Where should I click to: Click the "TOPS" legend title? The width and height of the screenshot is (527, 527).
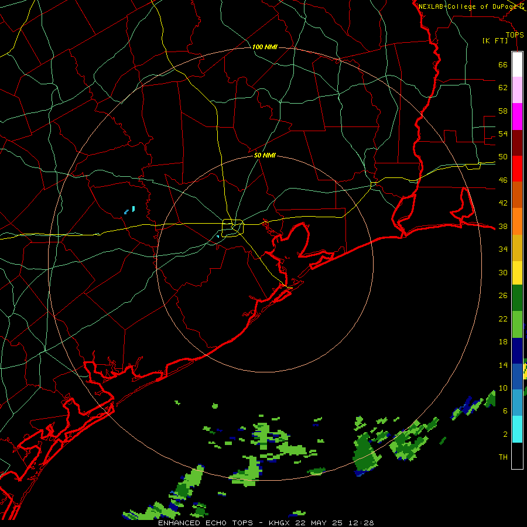[515, 35]
